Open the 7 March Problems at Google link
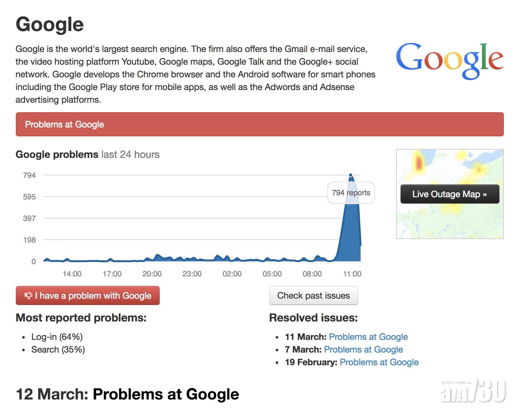 (363, 349)
